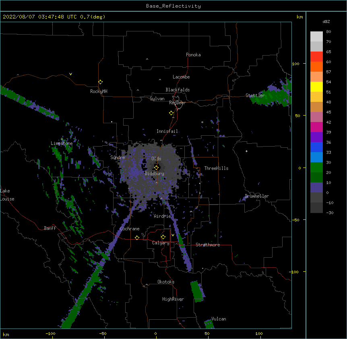Click the yellow radar site marker near Olds
347x339 pixels.
(x=156, y=167)
